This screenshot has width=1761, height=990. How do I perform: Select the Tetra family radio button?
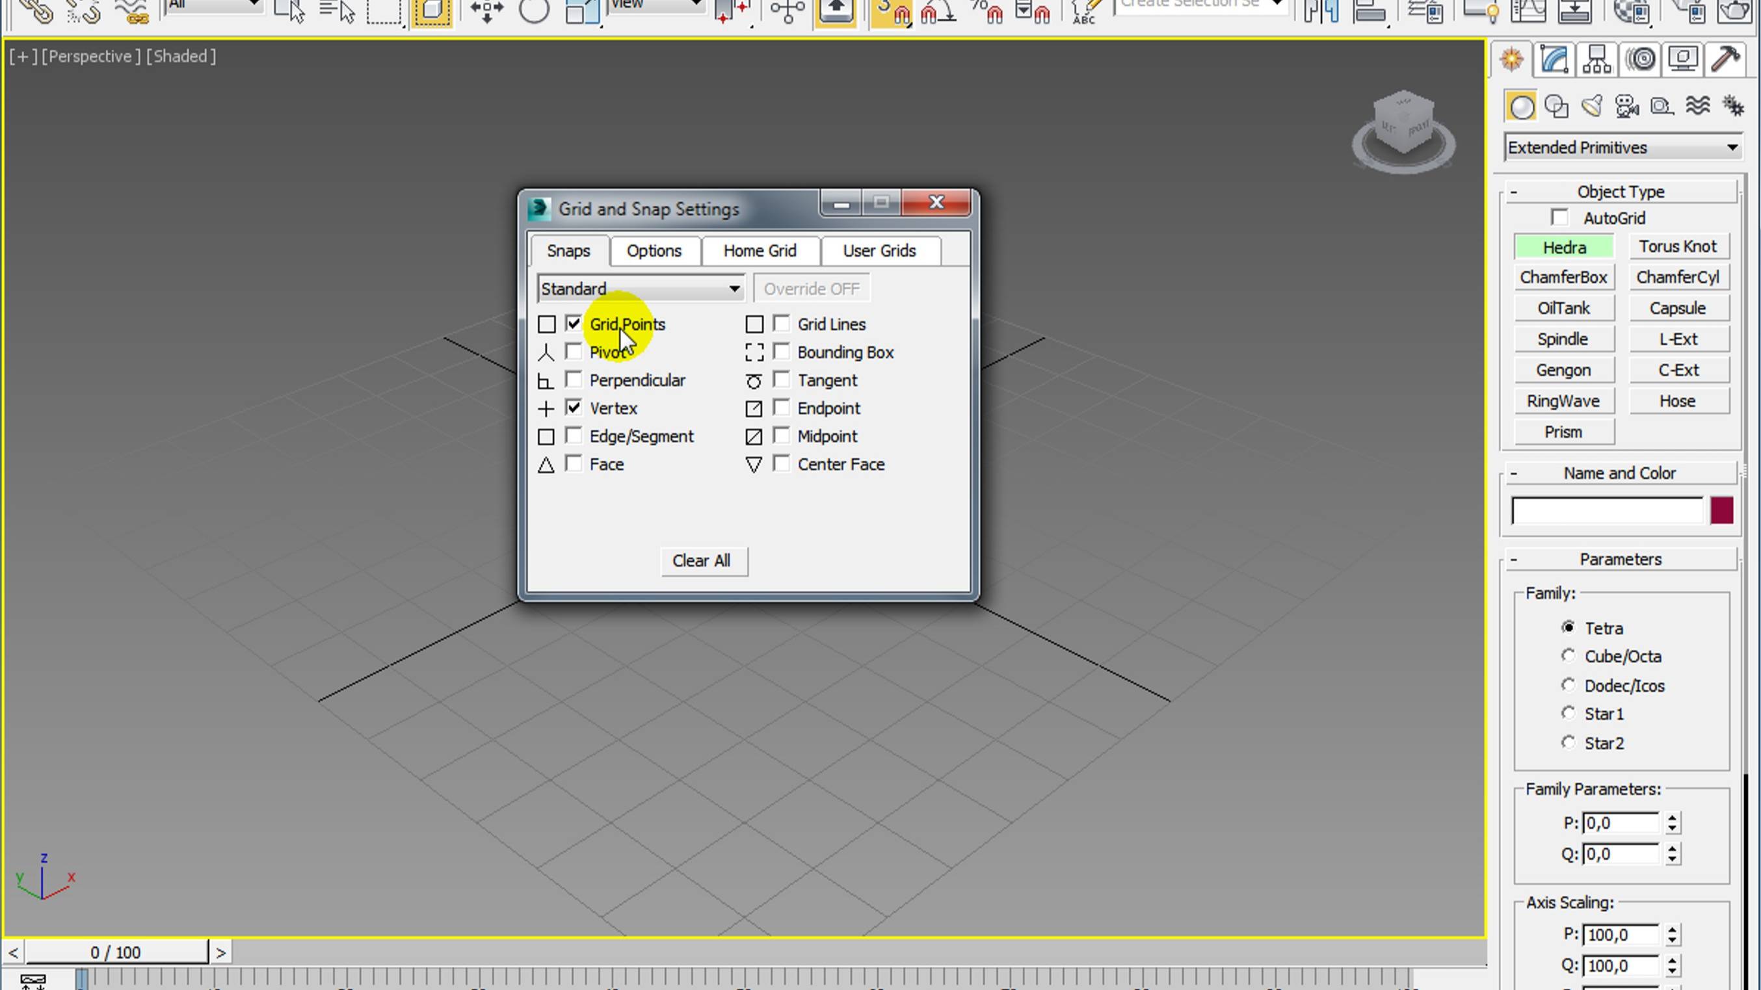point(1569,626)
